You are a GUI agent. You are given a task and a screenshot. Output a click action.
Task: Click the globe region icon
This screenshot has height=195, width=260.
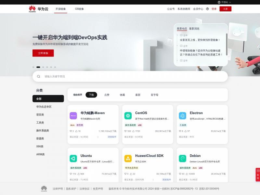click(x=219, y=2)
